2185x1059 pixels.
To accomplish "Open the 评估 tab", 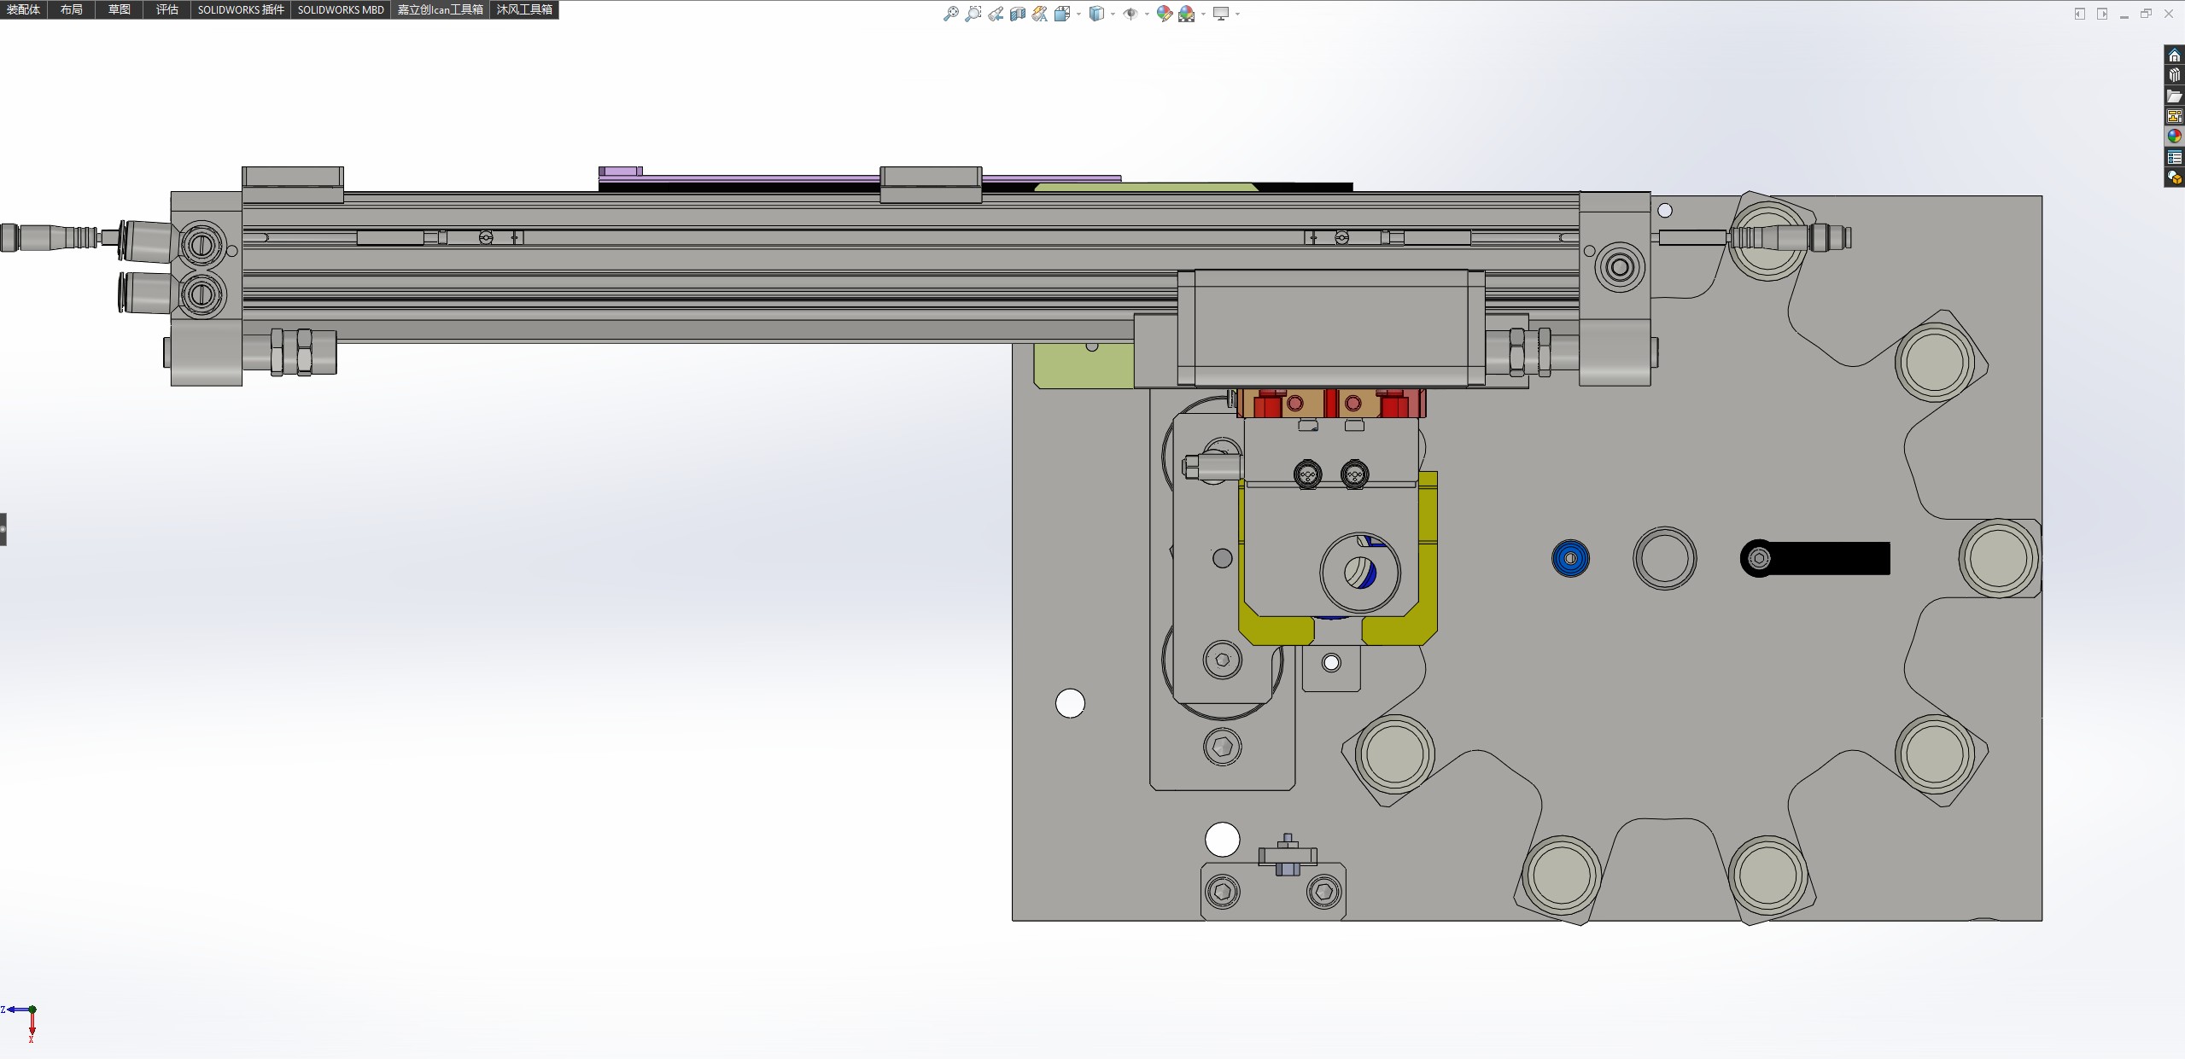I will pos(167,9).
